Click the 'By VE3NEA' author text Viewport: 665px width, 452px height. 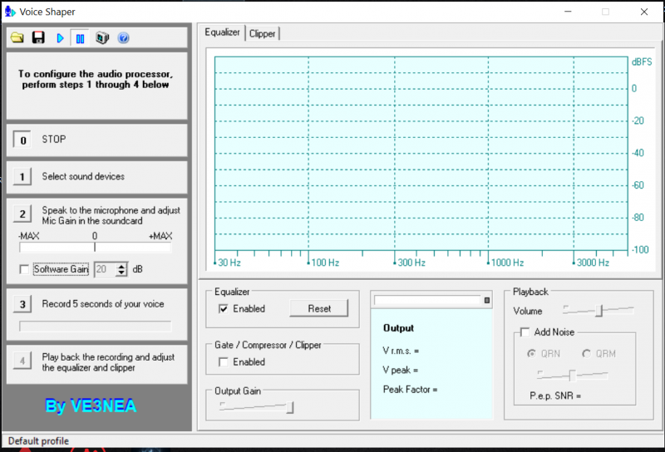91,405
